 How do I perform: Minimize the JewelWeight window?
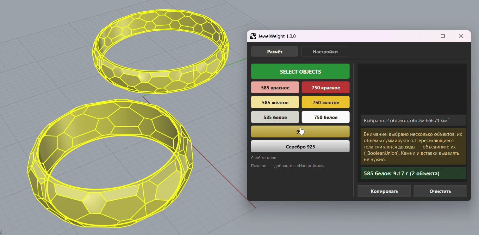[x=424, y=36]
